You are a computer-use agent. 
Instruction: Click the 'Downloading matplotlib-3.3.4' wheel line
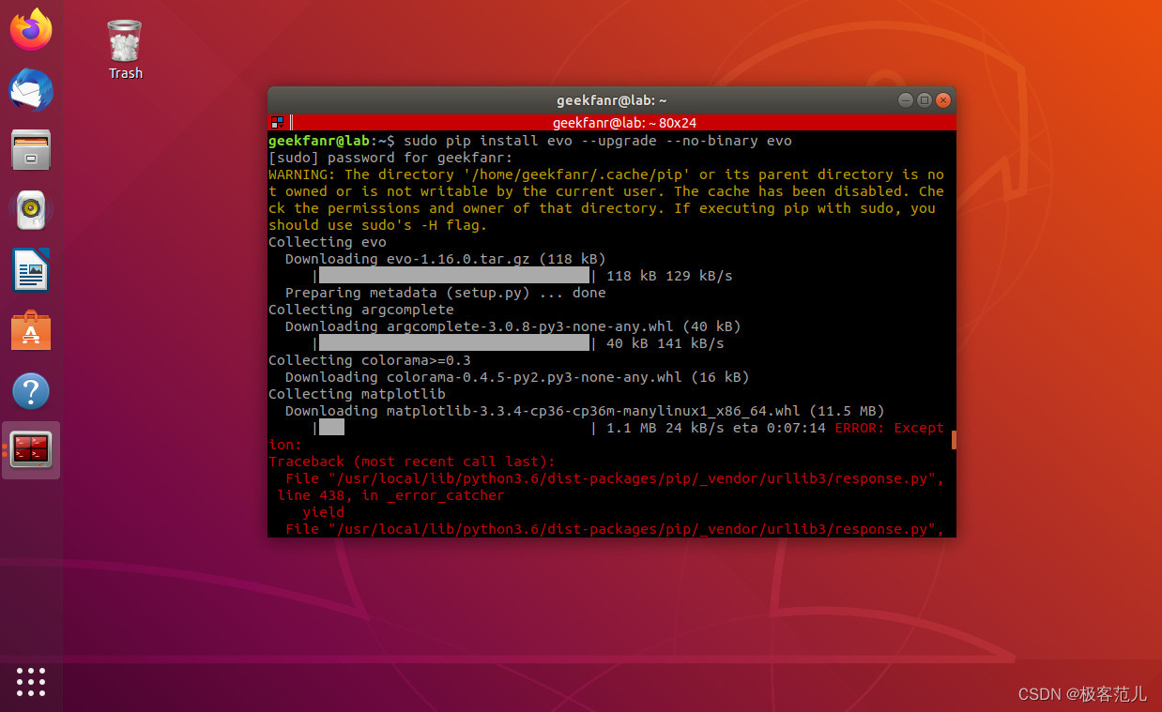[x=585, y=411]
